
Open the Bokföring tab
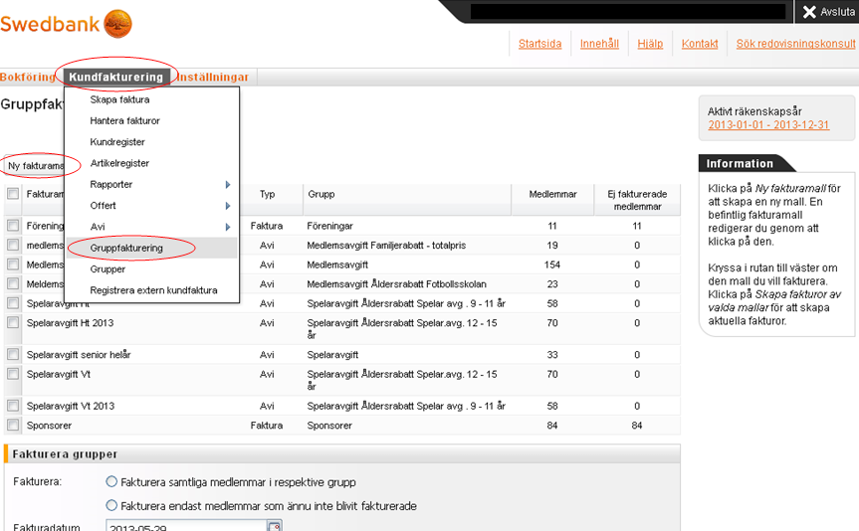coord(28,78)
